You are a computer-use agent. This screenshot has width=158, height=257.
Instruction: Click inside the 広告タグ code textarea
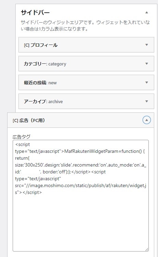[81, 196]
